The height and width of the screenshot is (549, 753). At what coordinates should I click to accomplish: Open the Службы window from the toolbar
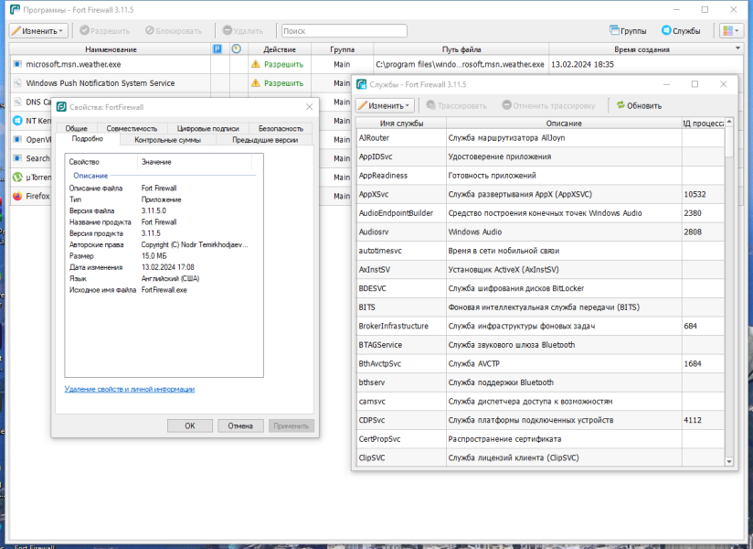(x=681, y=31)
